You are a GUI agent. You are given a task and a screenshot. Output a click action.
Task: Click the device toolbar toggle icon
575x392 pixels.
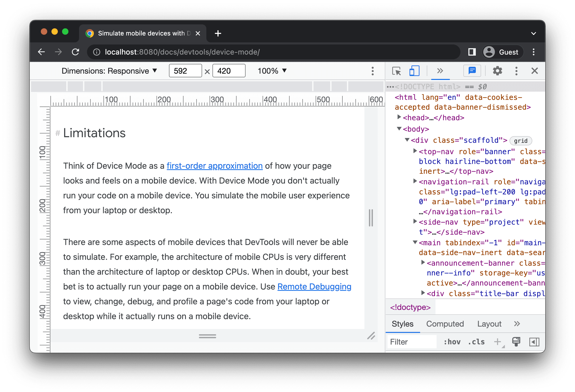[x=413, y=71]
